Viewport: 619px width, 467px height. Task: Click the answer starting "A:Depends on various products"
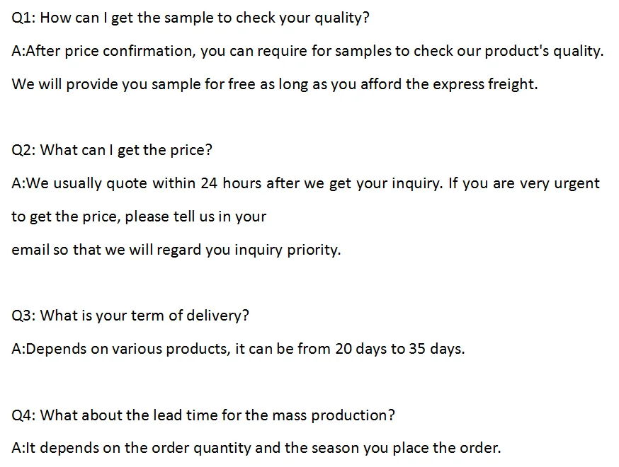coord(238,349)
